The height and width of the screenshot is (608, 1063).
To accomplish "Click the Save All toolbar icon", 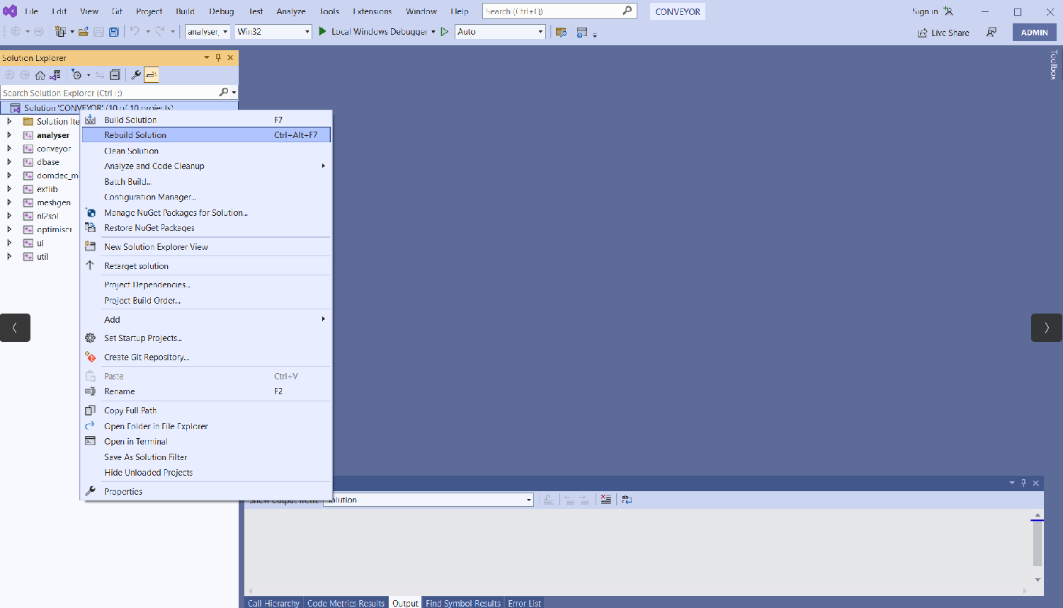I will 113,32.
